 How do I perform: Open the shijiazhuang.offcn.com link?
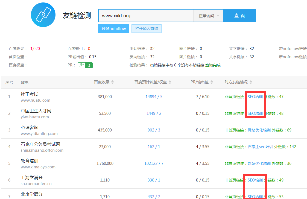click(x=42, y=150)
